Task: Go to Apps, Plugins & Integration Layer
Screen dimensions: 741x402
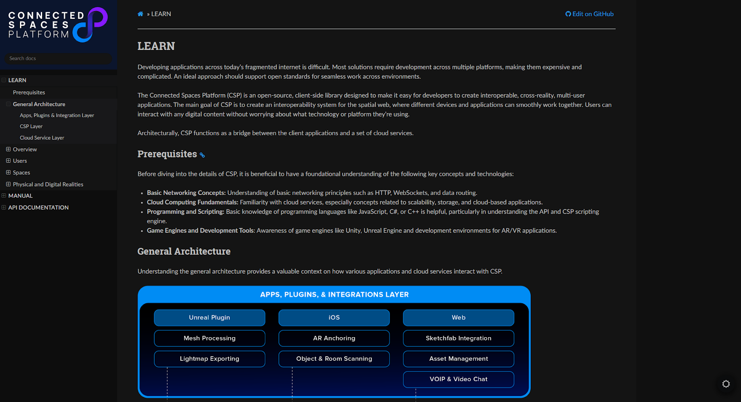Action: click(57, 115)
